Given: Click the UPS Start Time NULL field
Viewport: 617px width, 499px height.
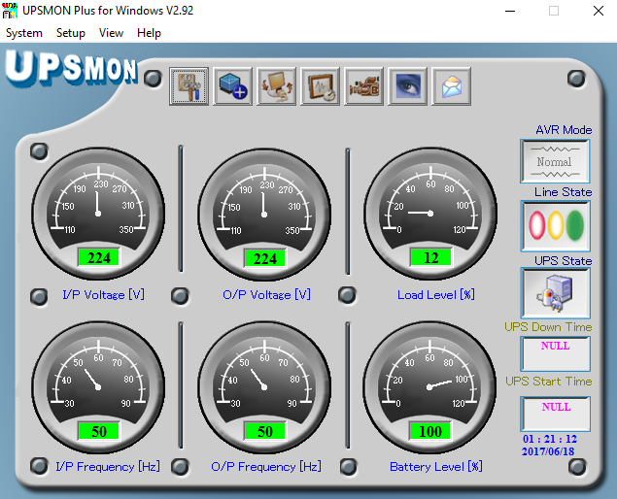Looking at the screenshot, I should pos(555,415).
